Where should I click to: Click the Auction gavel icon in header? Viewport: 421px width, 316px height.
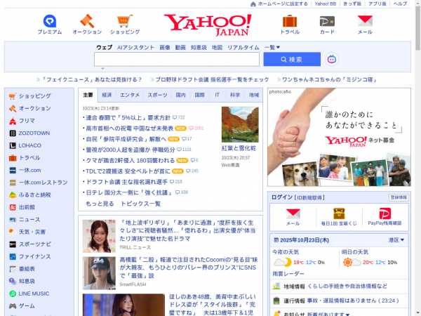point(87,21)
